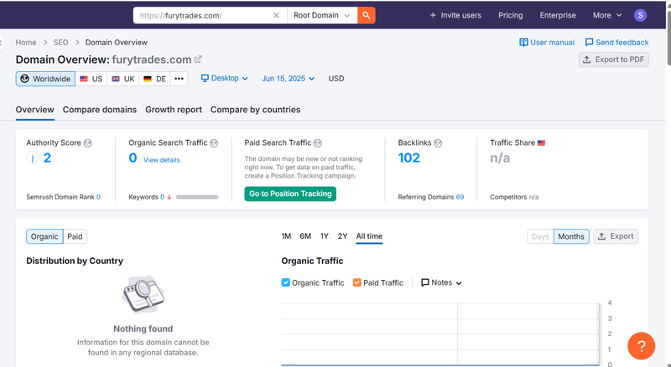Set time range to 6M
This screenshot has height=367, width=671.
(x=305, y=236)
